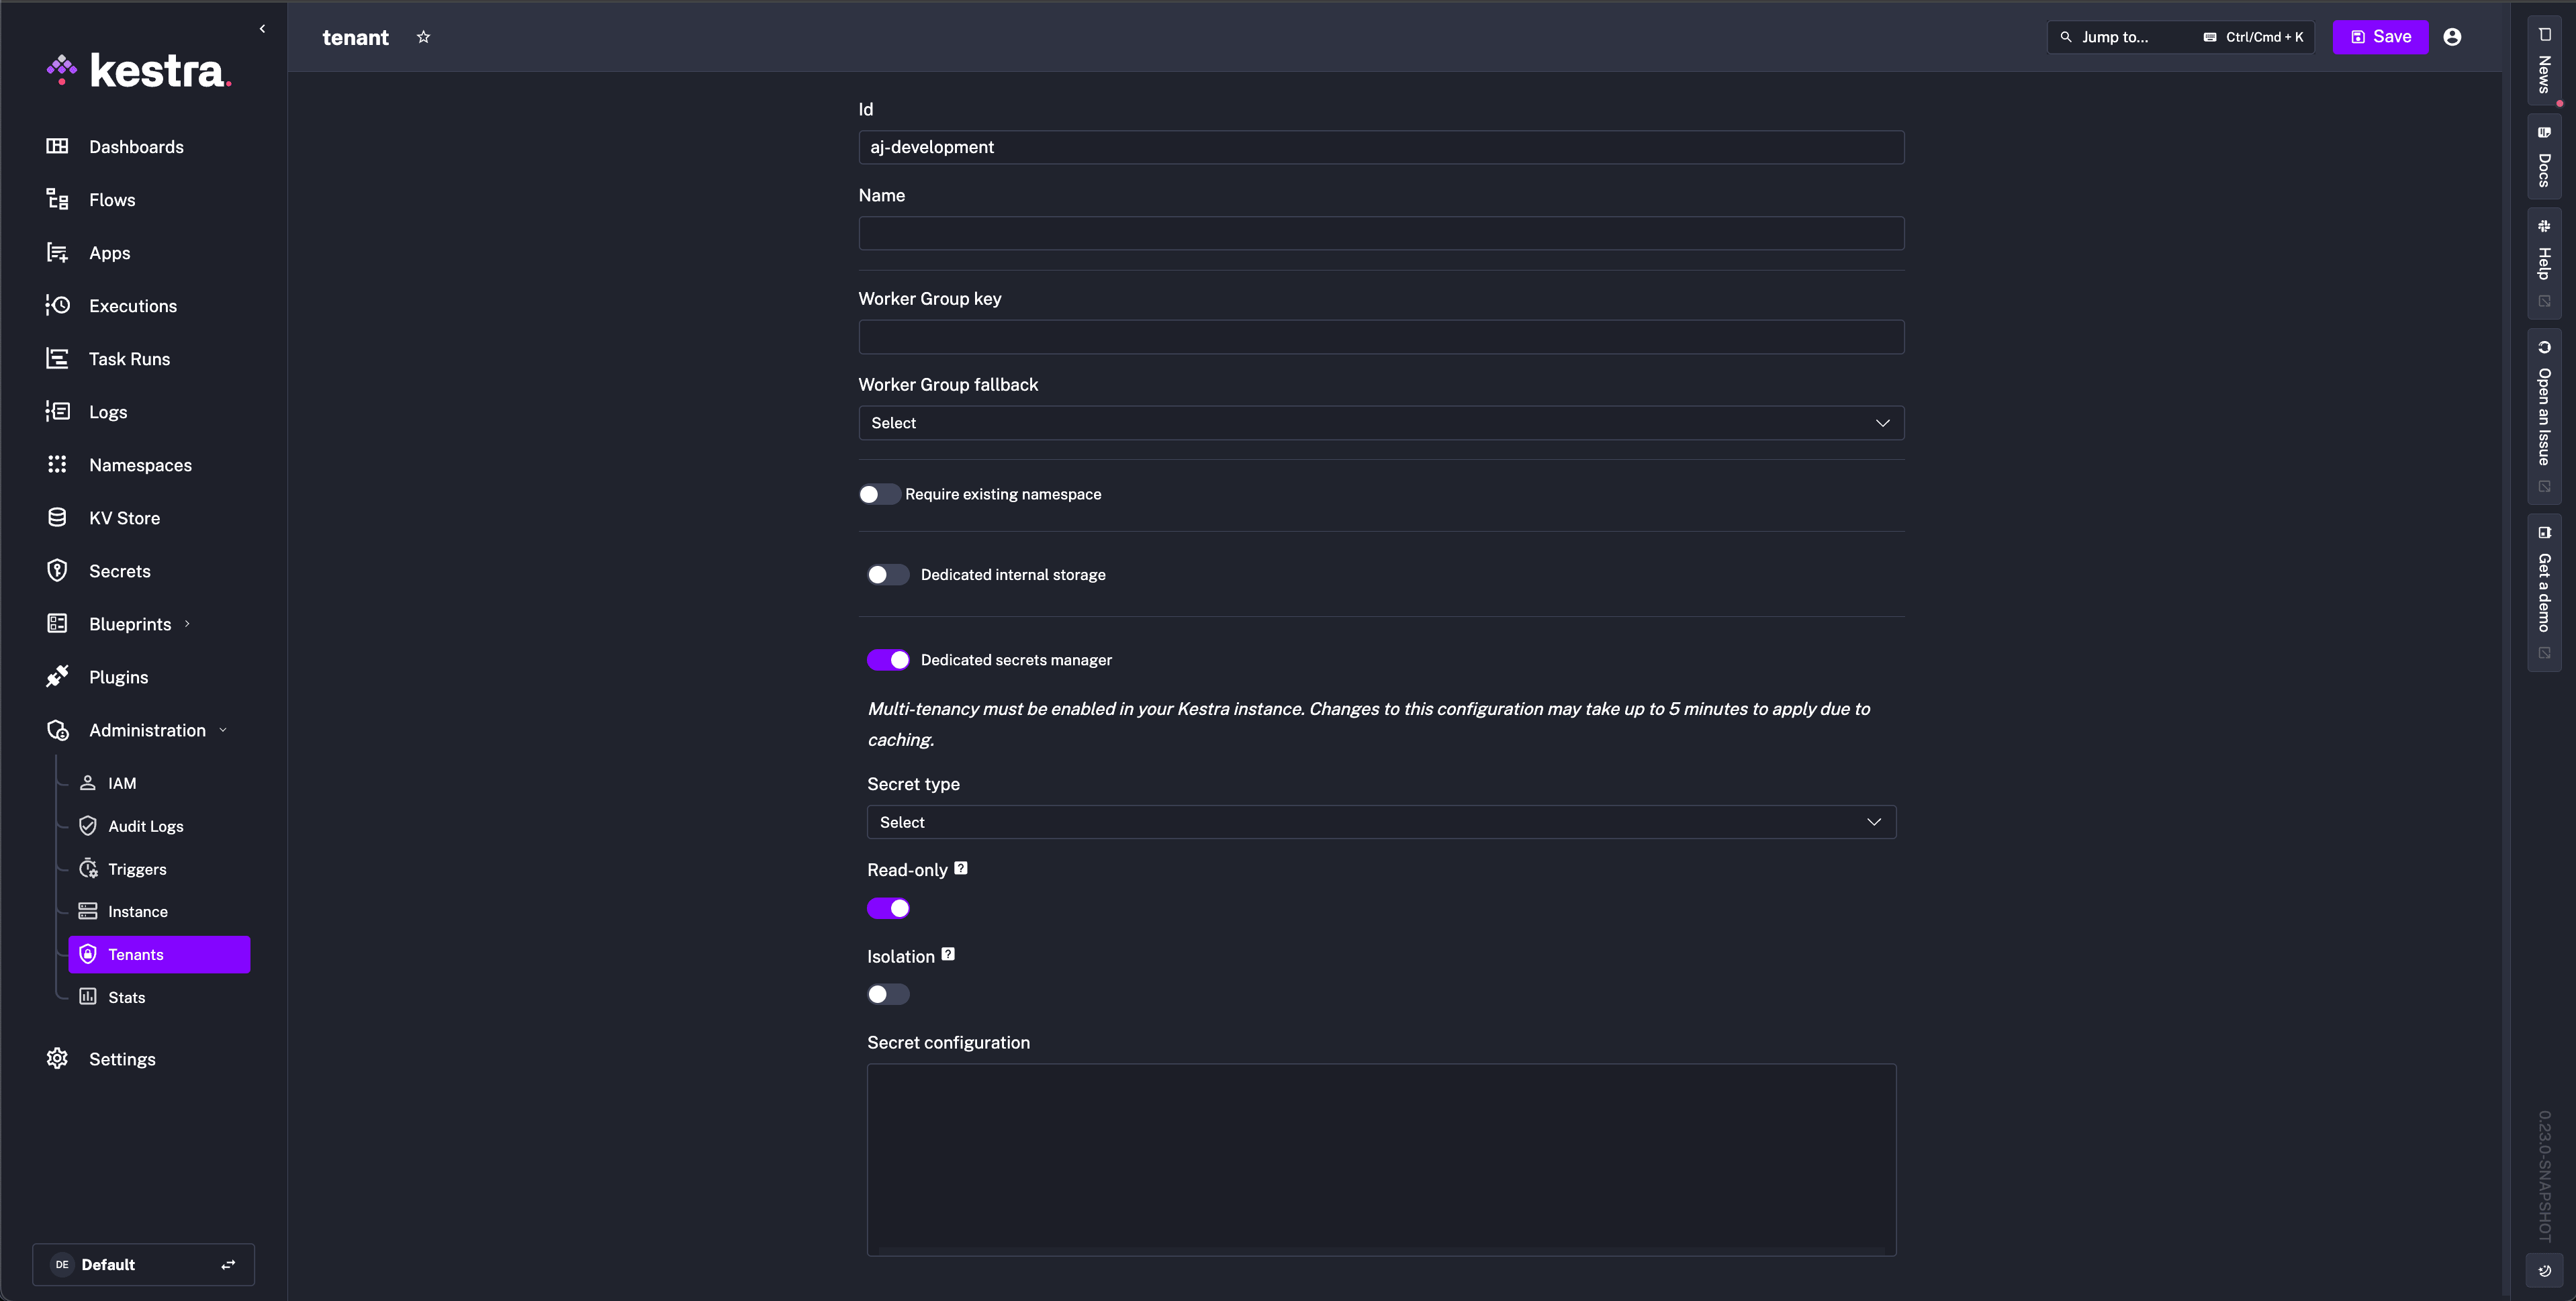Click the Kestra logo
Screen dimensions: 2576x1301
(140, 70)
